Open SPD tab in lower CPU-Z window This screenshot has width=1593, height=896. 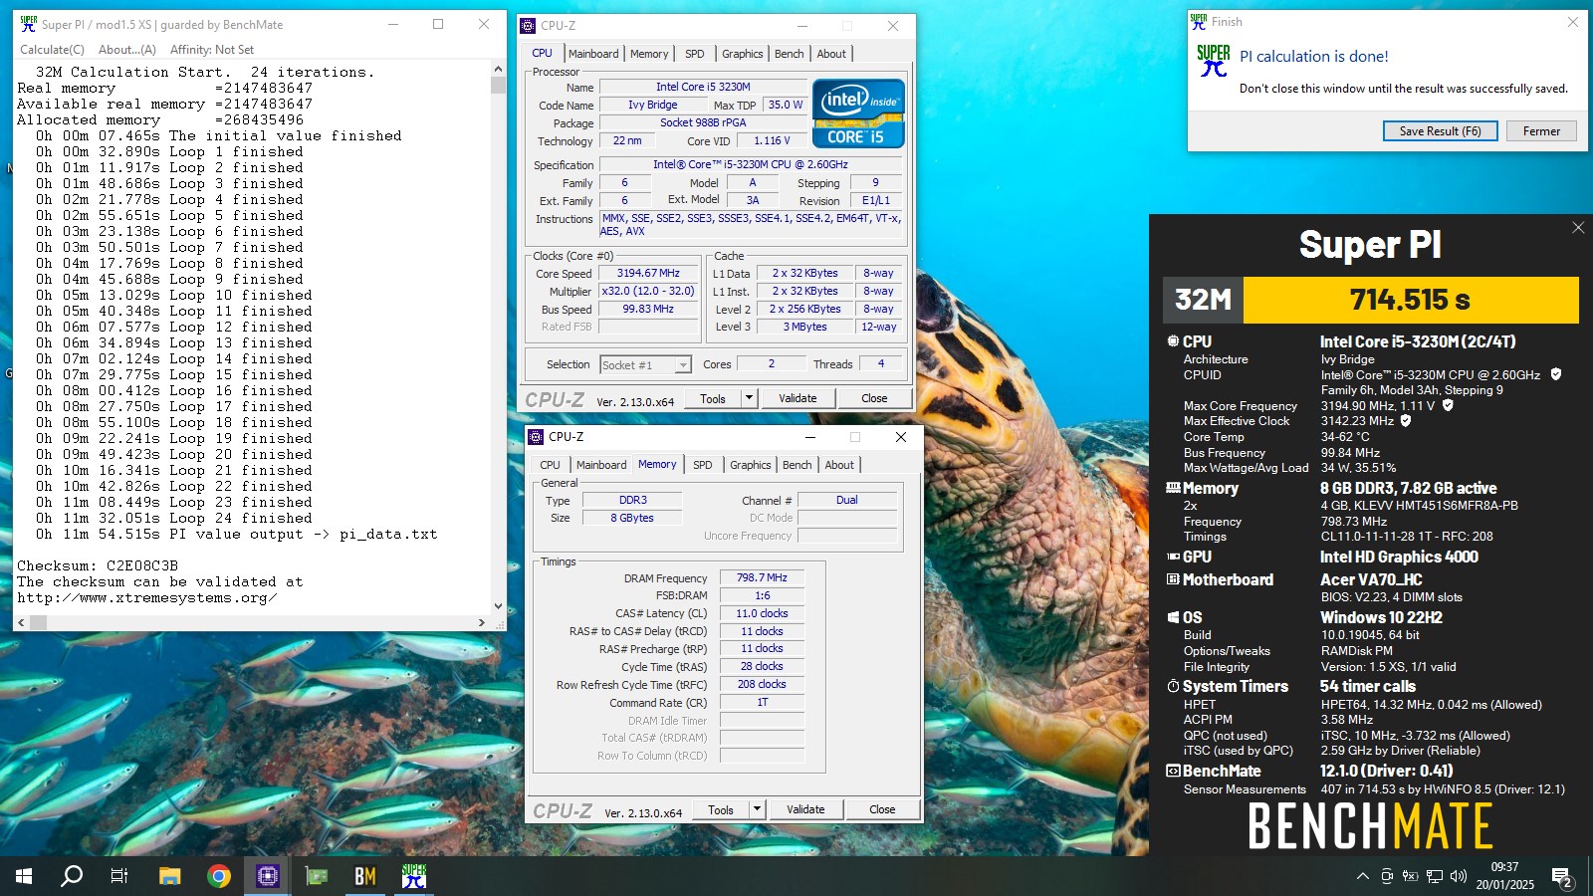pyautogui.click(x=703, y=465)
